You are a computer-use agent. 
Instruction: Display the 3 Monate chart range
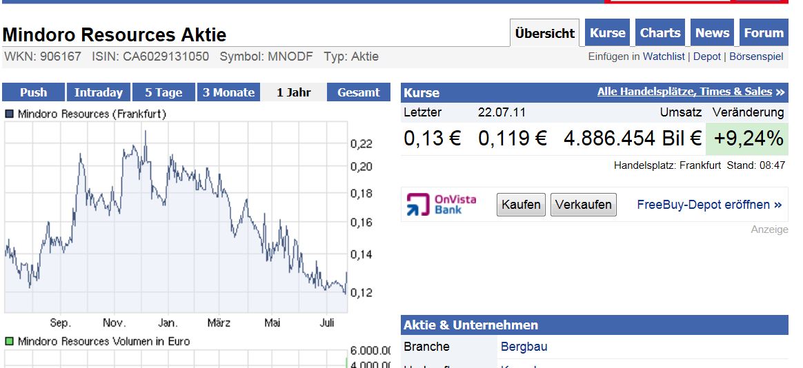[228, 92]
